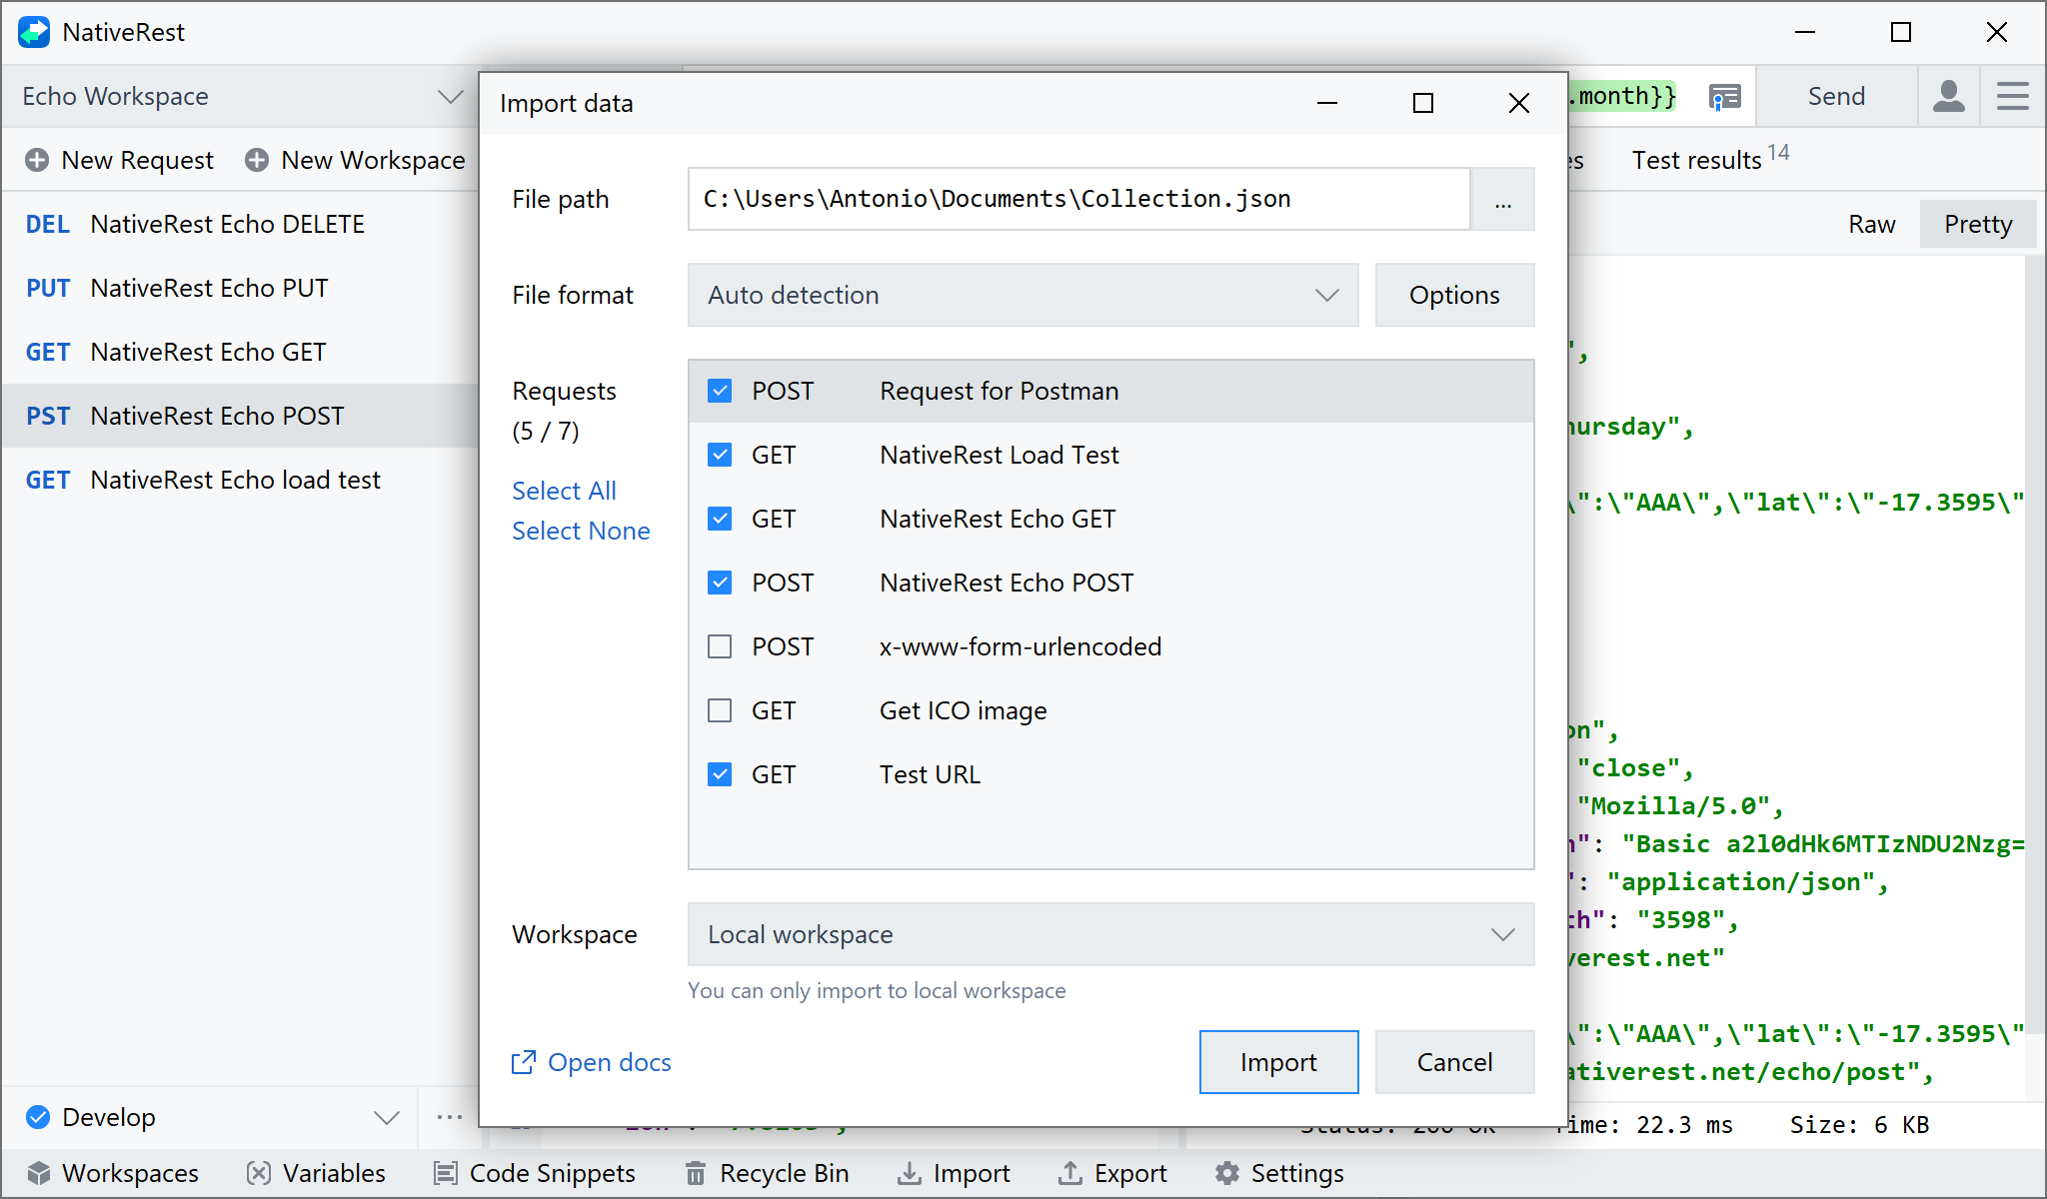Open the File format Auto detection dropdown
The height and width of the screenshot is (1199, 2047).
coord(1023,295)
